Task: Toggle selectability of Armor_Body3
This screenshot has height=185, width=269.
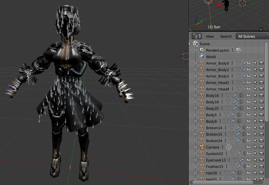Action: click(255, 76)
